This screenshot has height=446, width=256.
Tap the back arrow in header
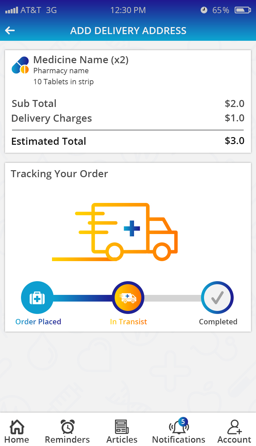(10, 31)
